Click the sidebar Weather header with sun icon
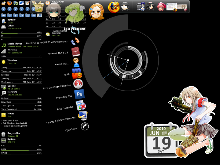Image resolution: width=220 pixels, height=165 pixels. [x=10, y=62]
